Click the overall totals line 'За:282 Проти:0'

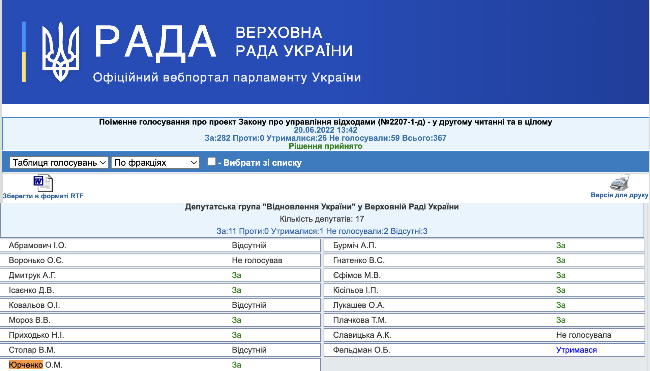pos(325,138)
